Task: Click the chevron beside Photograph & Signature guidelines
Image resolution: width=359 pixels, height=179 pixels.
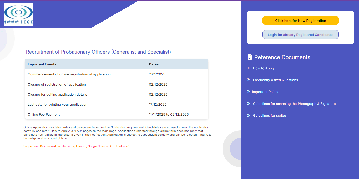Action: point(249,104)
